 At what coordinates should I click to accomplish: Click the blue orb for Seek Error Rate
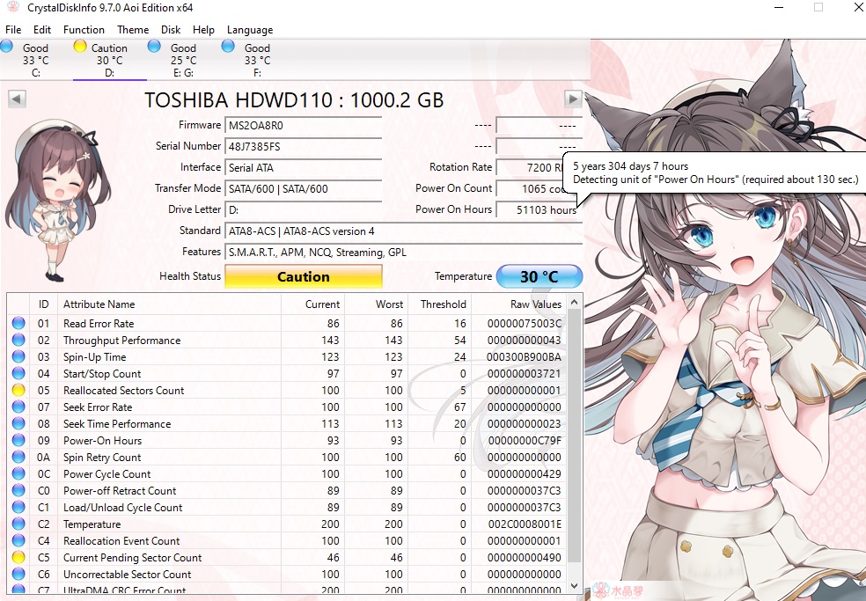[18, 407]
